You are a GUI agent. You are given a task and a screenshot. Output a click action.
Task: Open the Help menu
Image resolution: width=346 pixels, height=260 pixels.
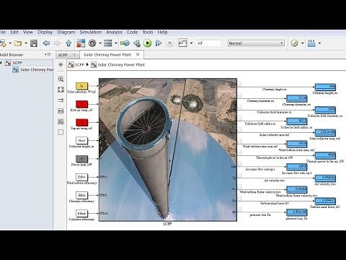pyautogui.click(x=162, y=32)
